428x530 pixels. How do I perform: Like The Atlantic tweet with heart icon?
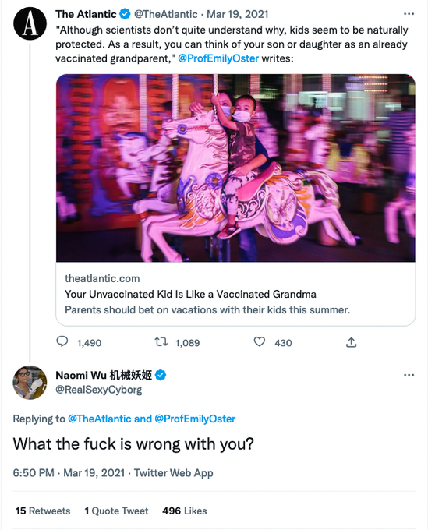click(260, 342)
